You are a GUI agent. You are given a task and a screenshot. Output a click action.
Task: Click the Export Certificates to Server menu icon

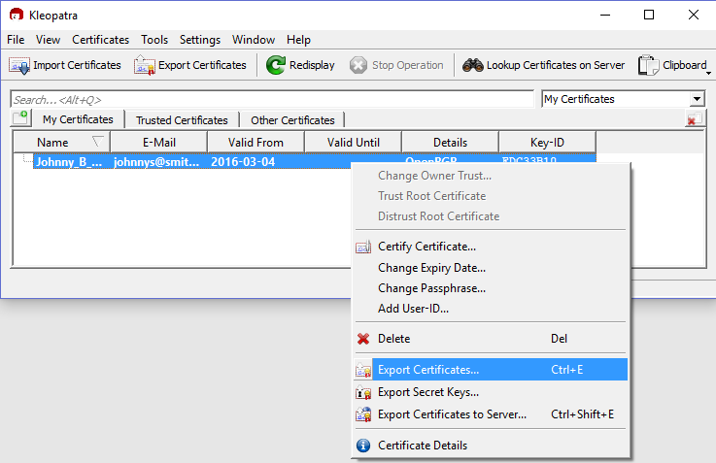point(363,414)
